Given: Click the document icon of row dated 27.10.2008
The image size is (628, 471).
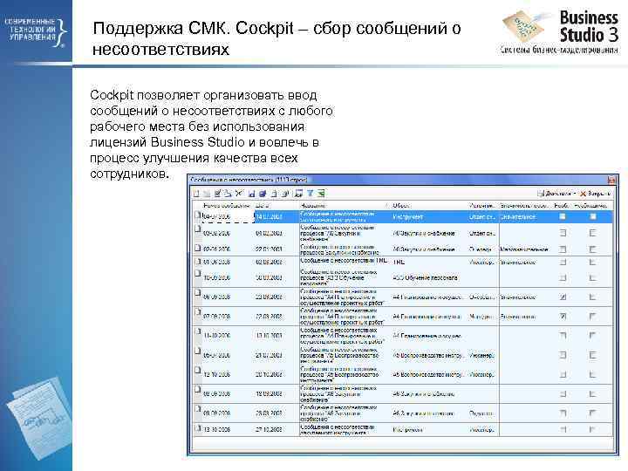Looking at the screenshot, I should 197,427.
